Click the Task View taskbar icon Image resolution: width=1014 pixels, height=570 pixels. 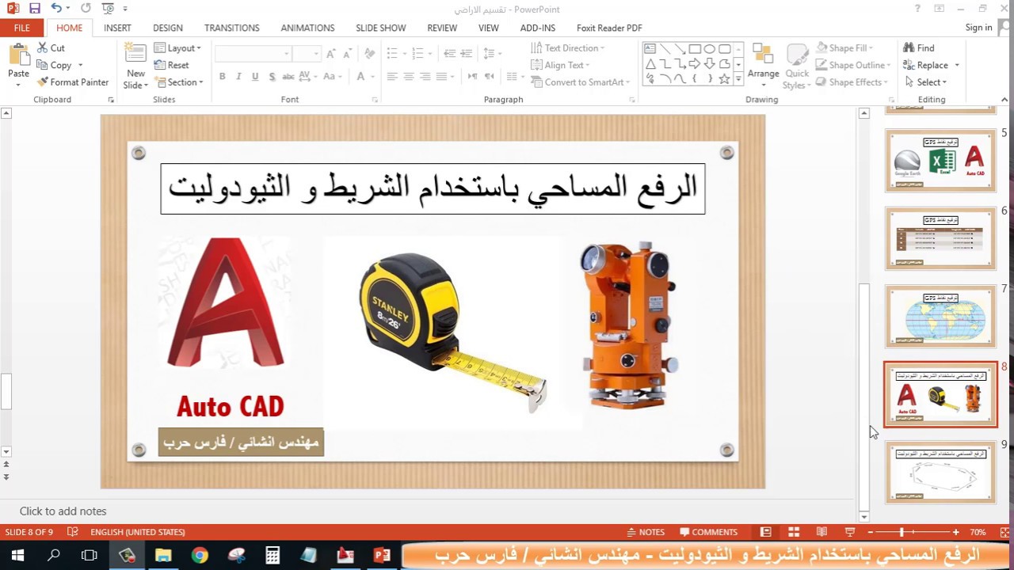click(90, 556)
